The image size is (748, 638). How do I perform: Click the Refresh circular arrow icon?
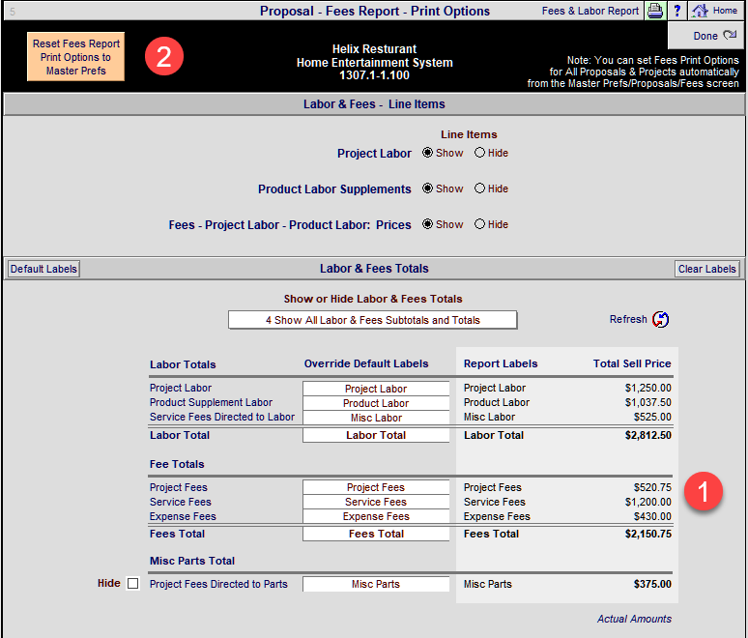click(661, 319)
